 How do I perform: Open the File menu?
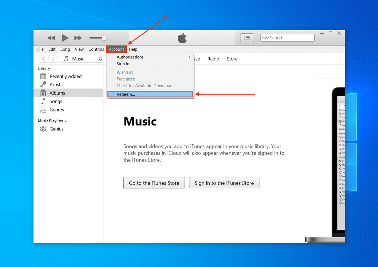40,49
